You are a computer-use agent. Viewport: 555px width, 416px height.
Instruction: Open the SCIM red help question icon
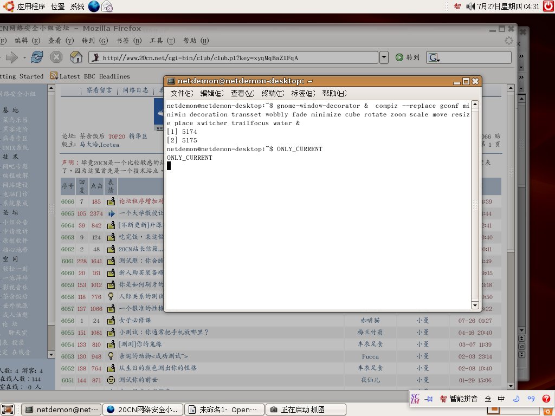[546, 399]
